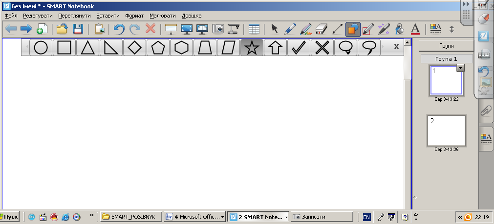Toggle the Shapes tool
Viewport: 494px width, 224px height.
click(353, 29)
